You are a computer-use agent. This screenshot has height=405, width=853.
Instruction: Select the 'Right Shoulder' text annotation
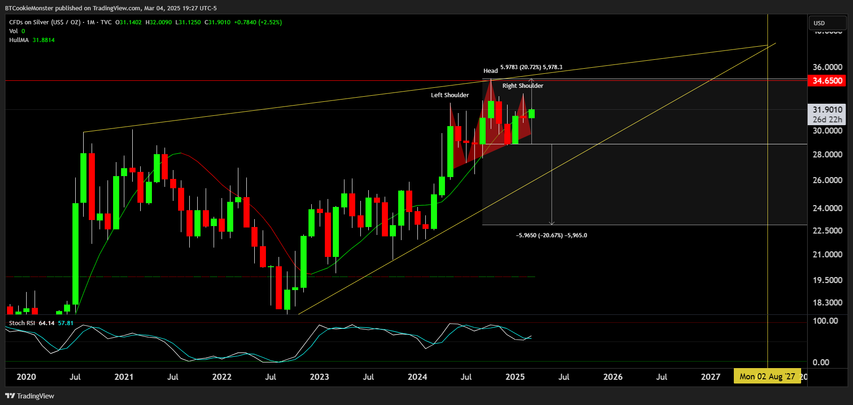(523, 85)
